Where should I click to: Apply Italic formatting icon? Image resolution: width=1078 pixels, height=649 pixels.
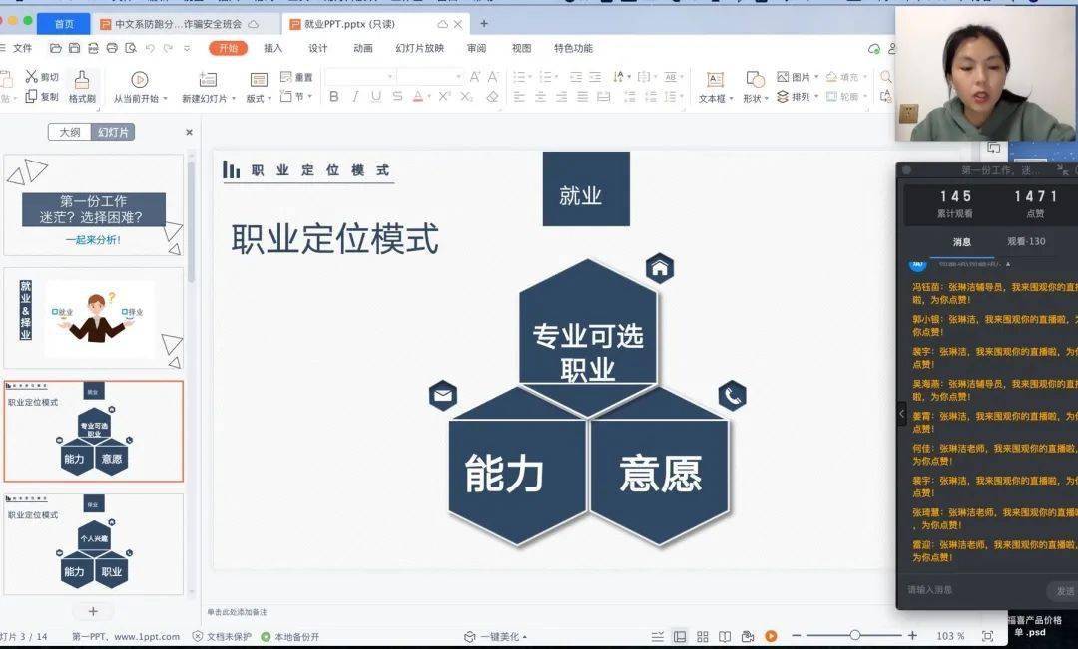(355, 96)
